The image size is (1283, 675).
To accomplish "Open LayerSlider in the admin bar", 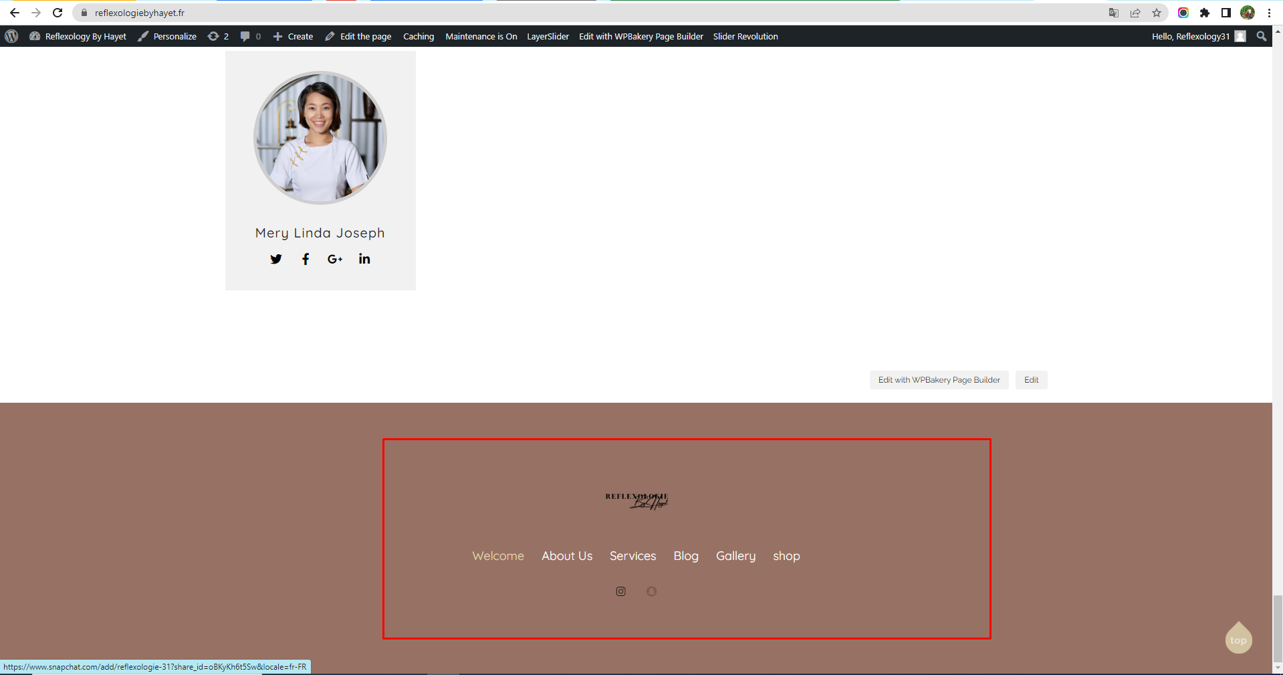I will pos(548,36).
